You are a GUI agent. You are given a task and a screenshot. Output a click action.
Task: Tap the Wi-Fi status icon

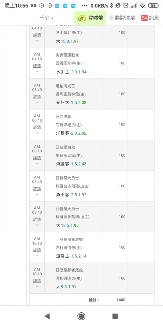tap(142, 6)
